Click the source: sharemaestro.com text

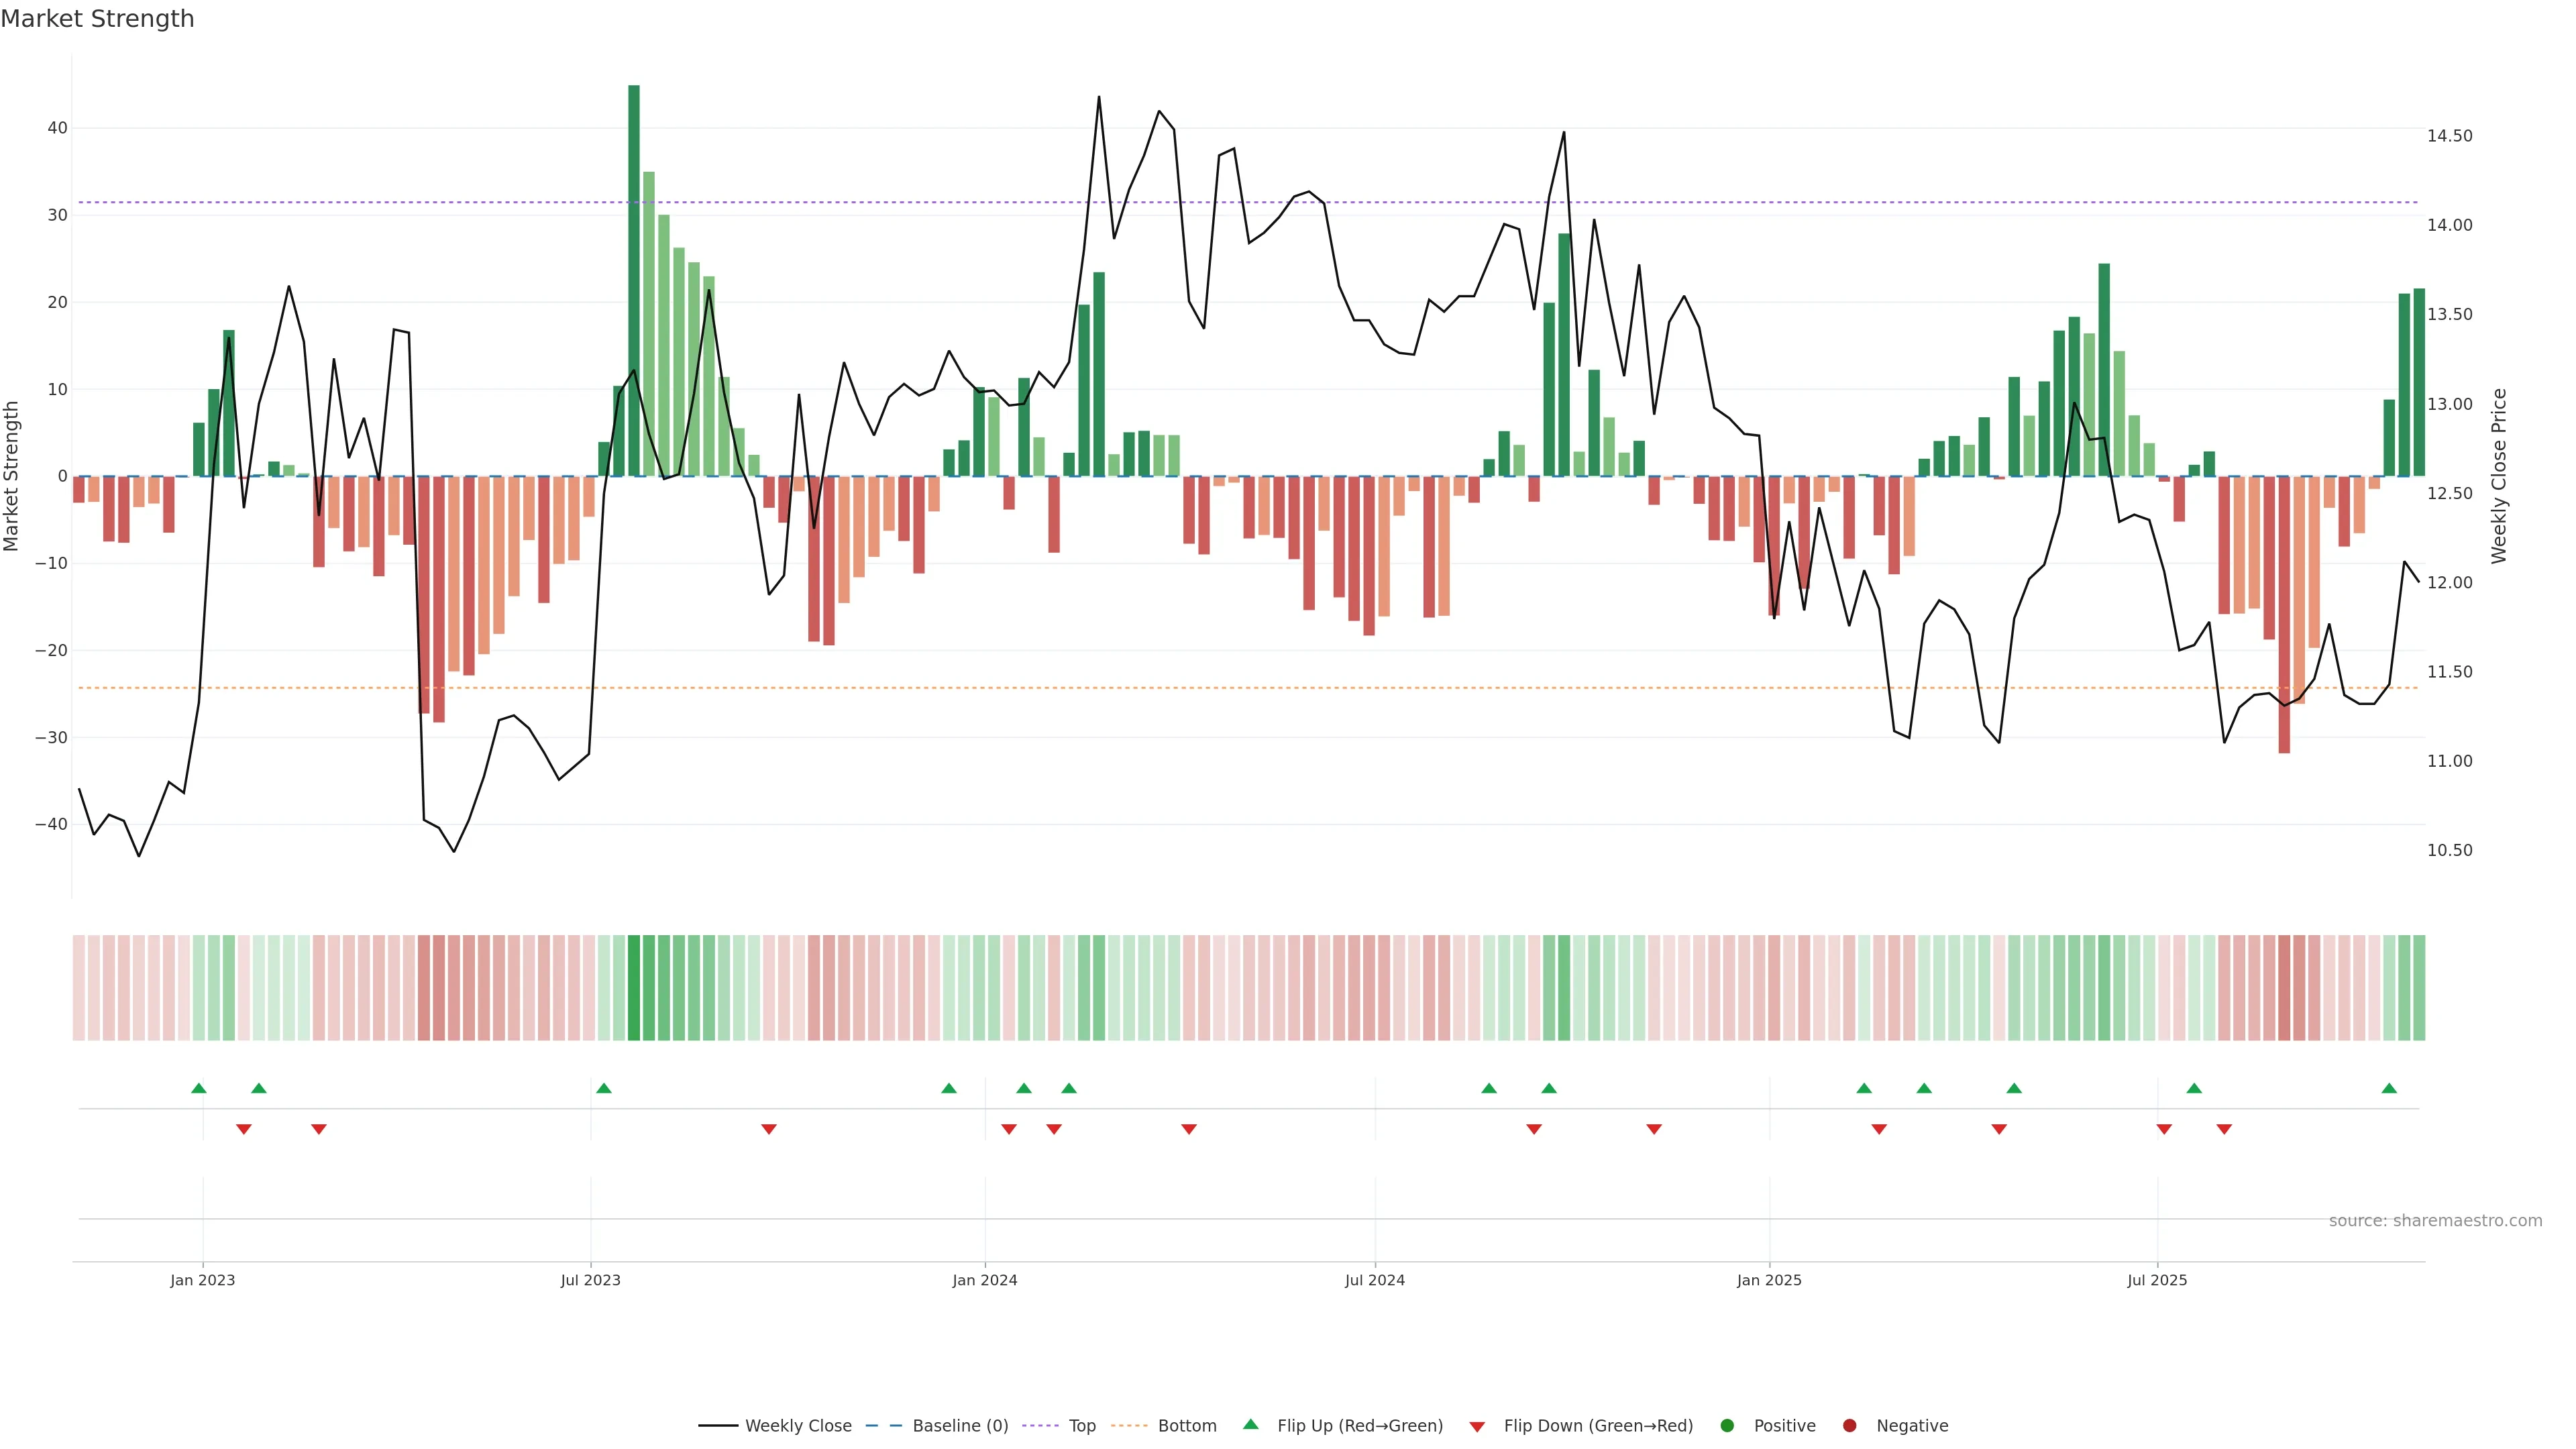coord(2435,1221)
